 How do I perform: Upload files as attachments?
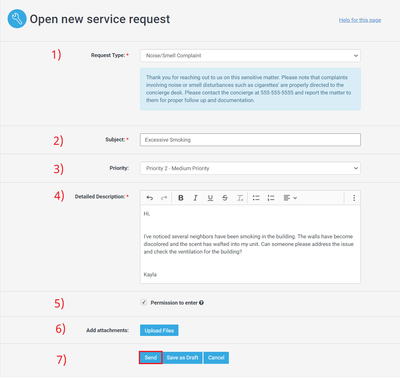(x=159, y=330)
